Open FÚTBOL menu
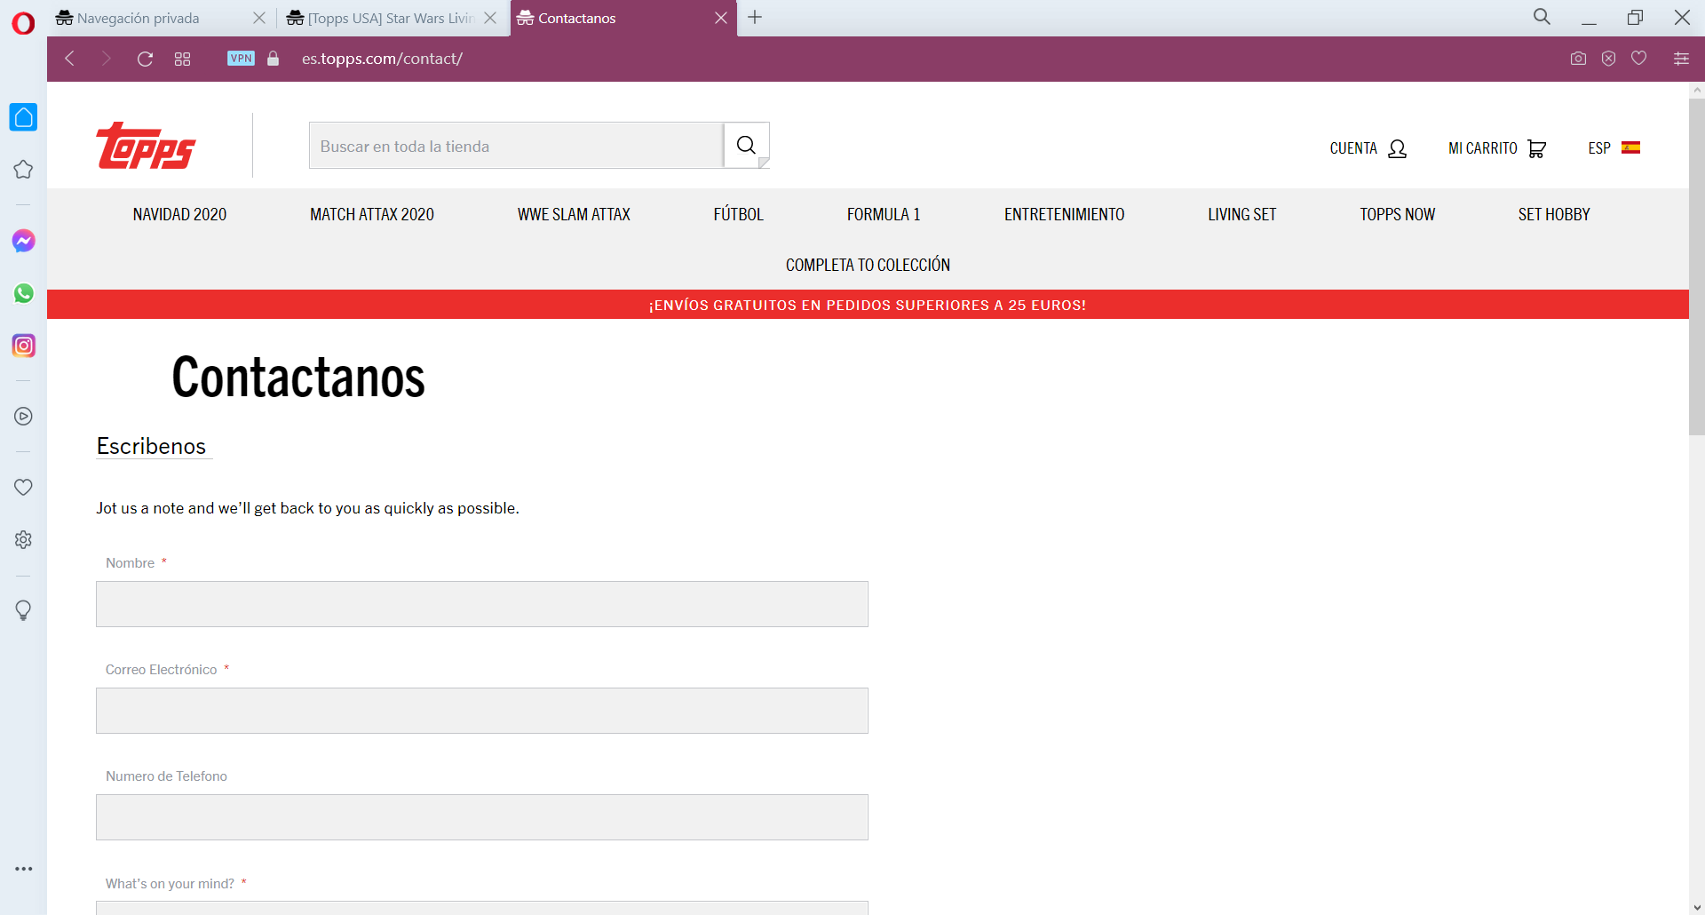1705x915 pixels. (739, 214)
